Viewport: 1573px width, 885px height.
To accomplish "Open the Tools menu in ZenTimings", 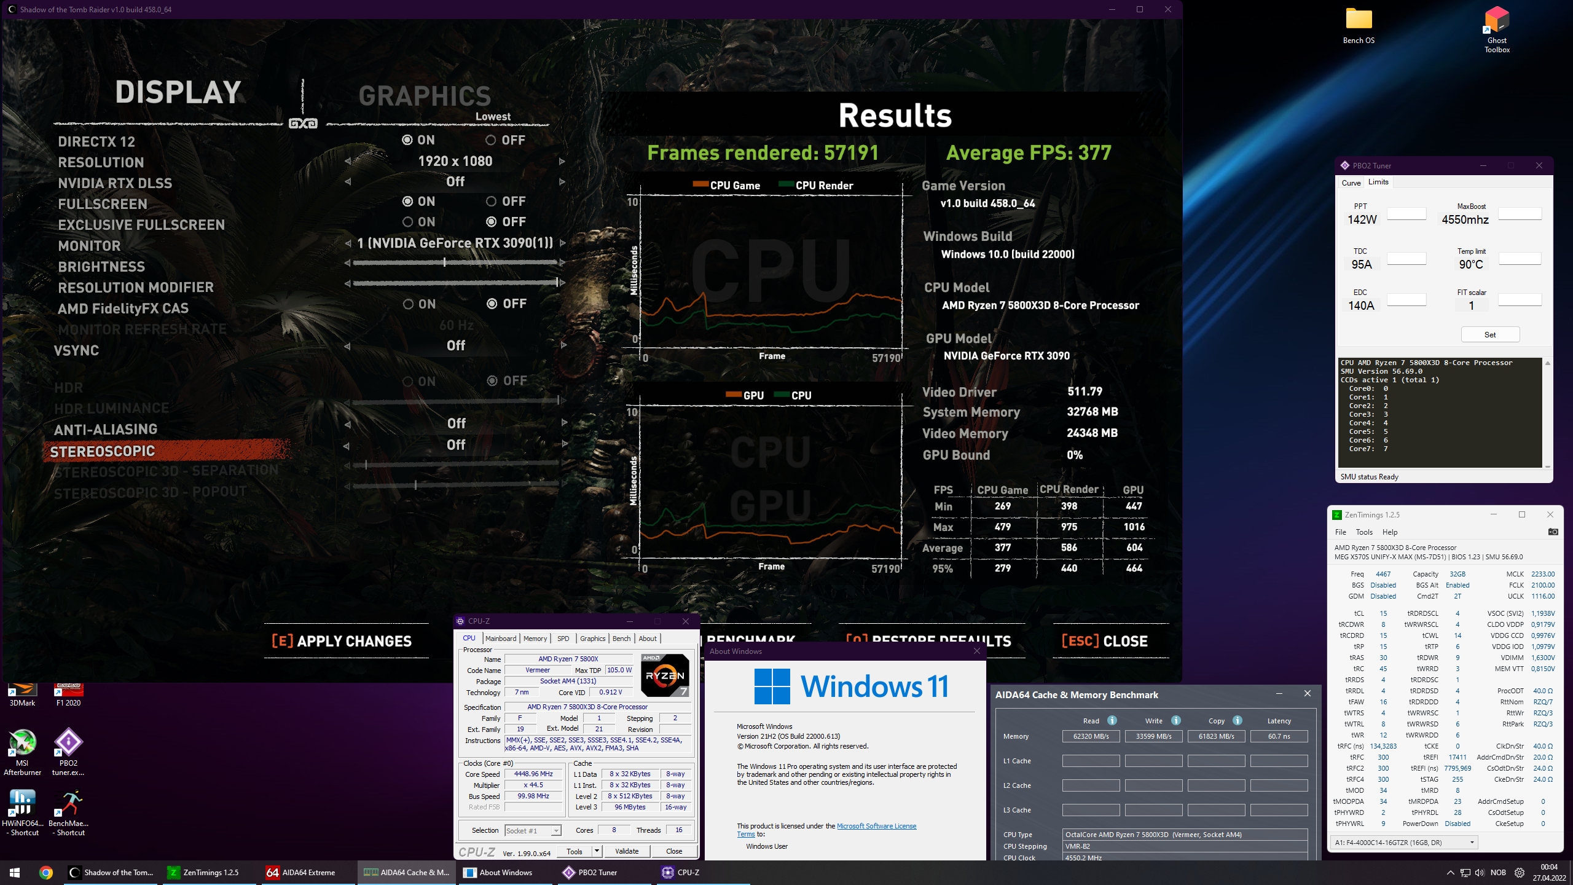I will [1364, 532].
